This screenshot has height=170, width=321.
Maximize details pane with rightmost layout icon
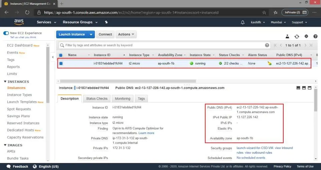[310, 88]
